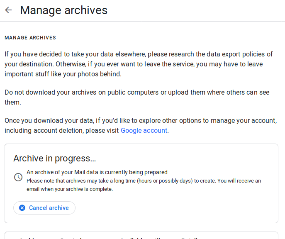The width and height of the screenshot is (285, 239).
Task: Cancel the archive in progress
Action: pyautogui.click(x=44, y=208)
